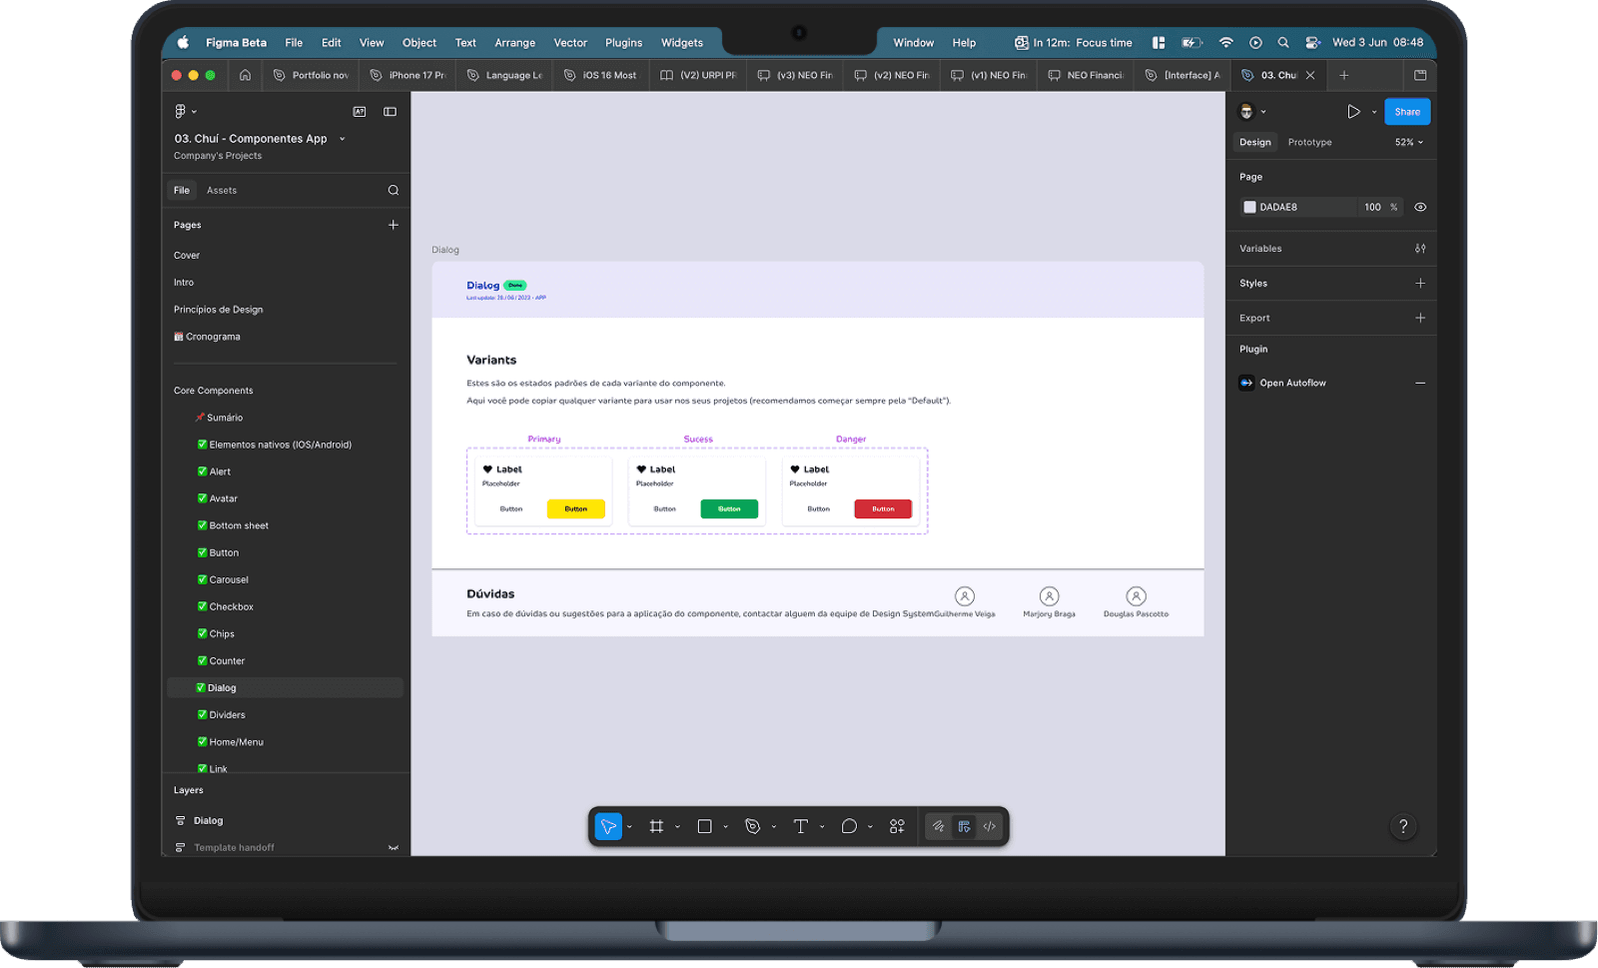Image resolution: width=1598 pixels, height=968 pixels.
Task: Click the green Sucess Button
Action: [729, 508]
